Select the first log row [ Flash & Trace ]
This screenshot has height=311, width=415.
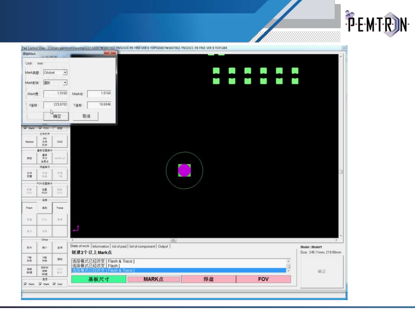(179, 261)
